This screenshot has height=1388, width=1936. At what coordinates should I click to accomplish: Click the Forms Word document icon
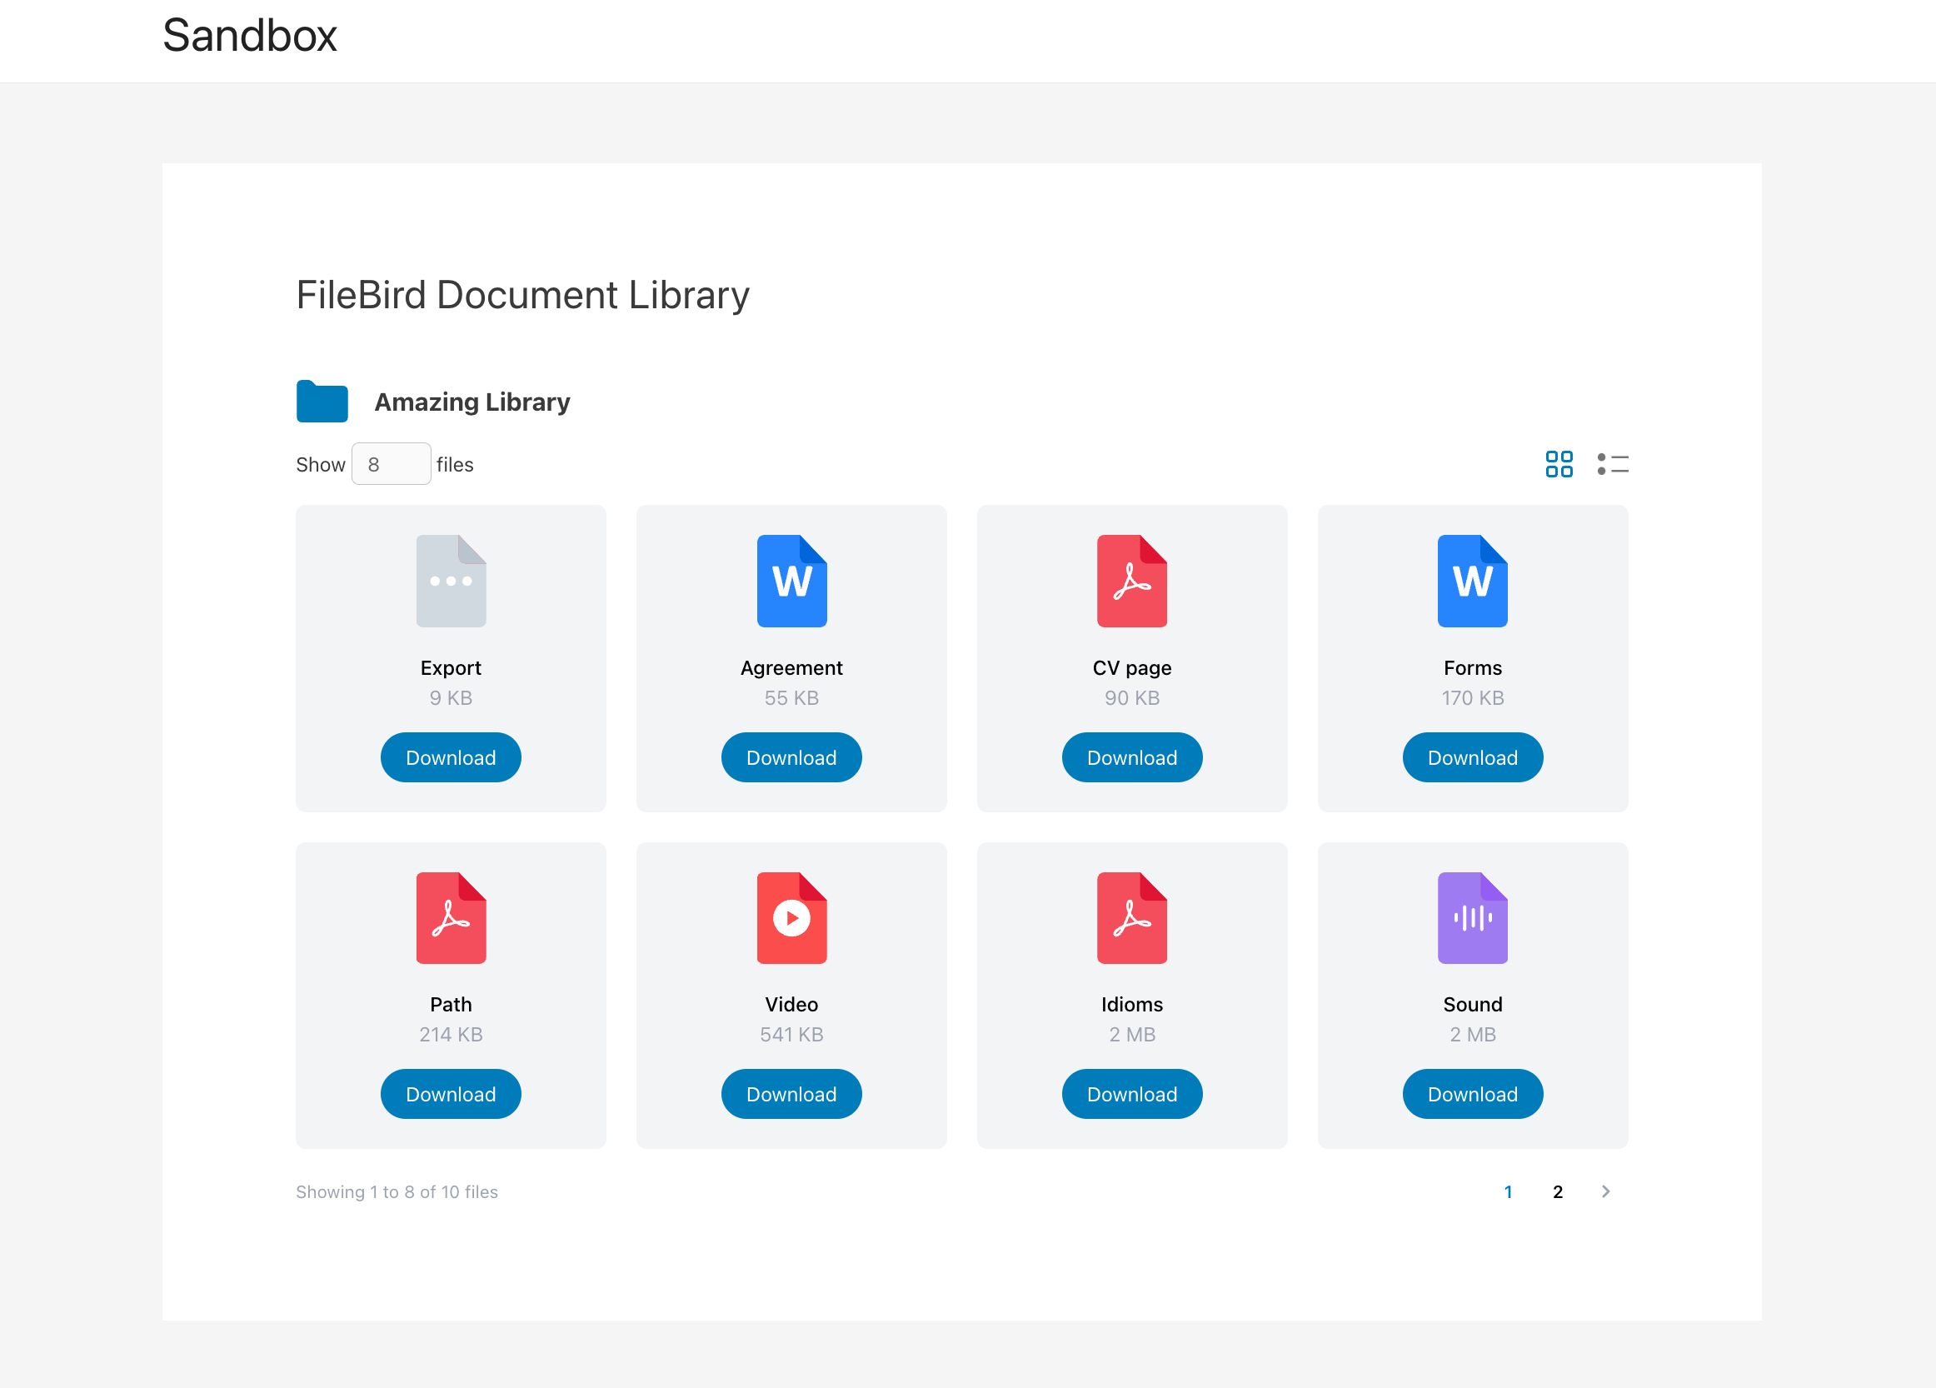(1473, 581)
